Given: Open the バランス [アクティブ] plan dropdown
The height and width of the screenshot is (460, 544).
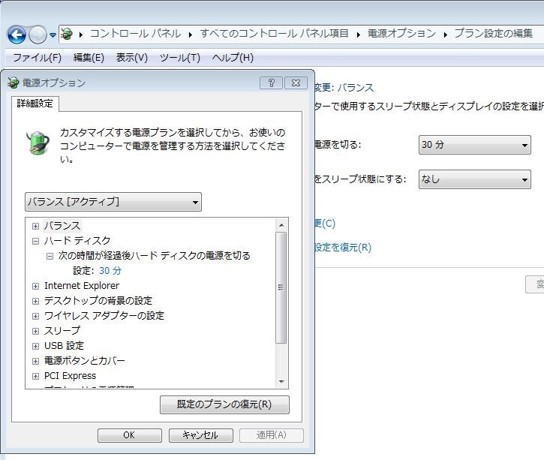Looking at the screenshot, I should click(x=113, y=202).
